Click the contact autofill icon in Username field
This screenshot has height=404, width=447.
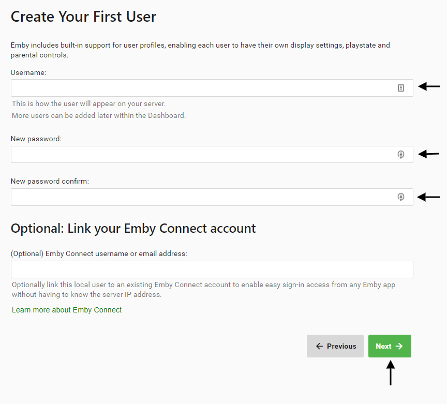[401, 88]
